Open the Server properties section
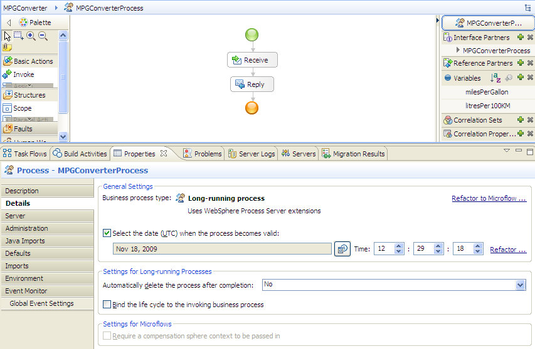Image resolution: width=535 pixels, height=349 pixels. 48,216
